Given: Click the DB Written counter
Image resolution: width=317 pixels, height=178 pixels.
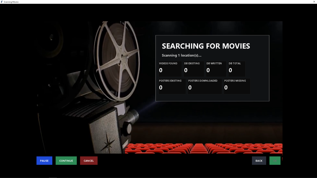Looking at the screenshot, I should click(216, 69).
